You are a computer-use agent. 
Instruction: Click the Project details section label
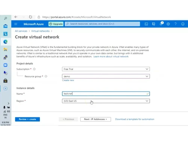click(x=24, y=64)
